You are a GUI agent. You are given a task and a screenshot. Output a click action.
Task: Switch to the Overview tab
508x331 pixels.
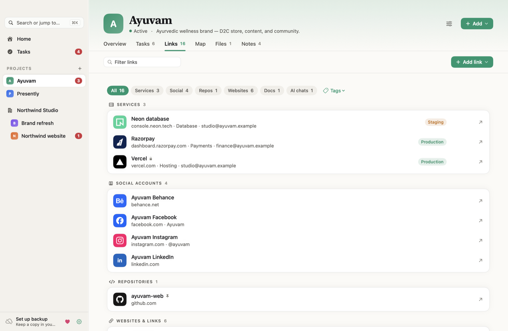(115, 44)
